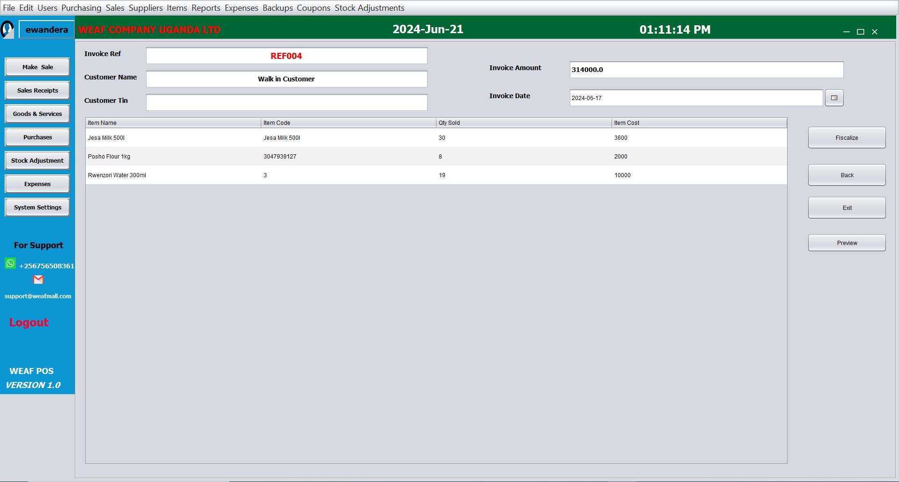Click the Qty Sold column header
The height and width of the screenshot is (482, 899).
(524, 123)
